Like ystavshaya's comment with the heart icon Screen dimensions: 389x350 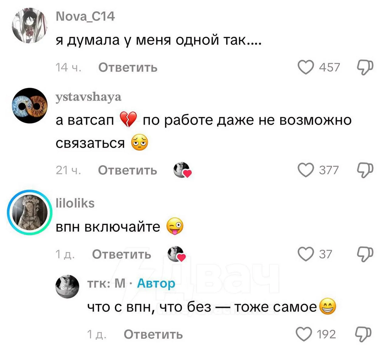click(305, 170)
